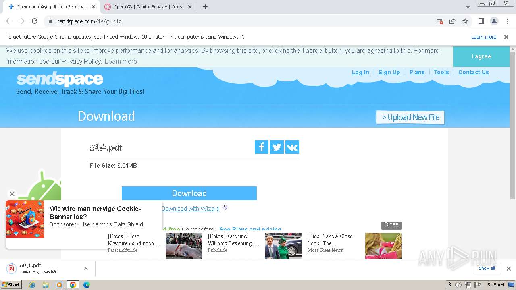Open the Plans link
This screenshot has width=516, height=290.
click(417, 72)
